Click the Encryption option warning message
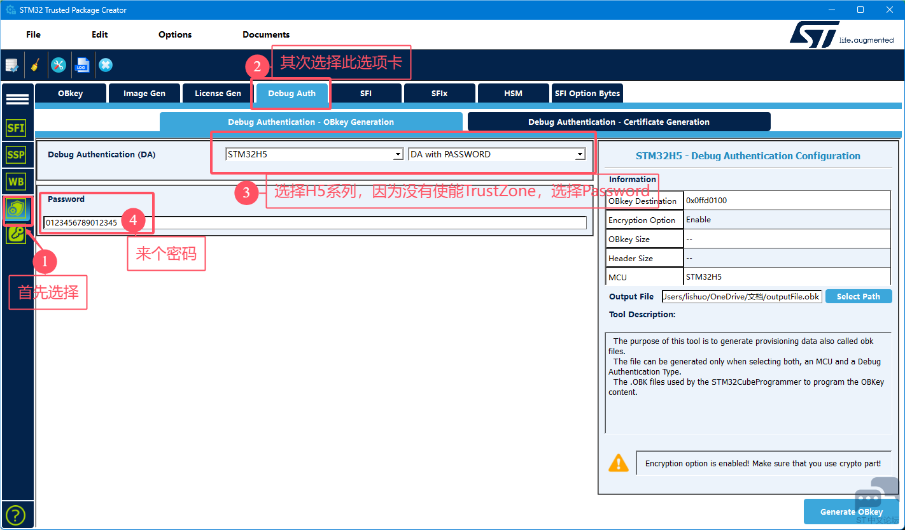This screenshot has height=530, width=905. coord(763,463)
